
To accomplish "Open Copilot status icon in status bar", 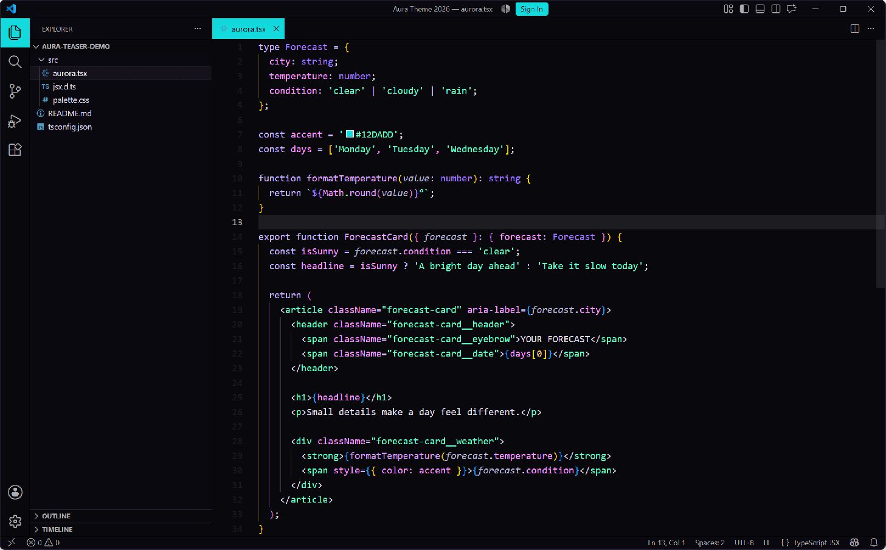I will click(x=854, y=543).
